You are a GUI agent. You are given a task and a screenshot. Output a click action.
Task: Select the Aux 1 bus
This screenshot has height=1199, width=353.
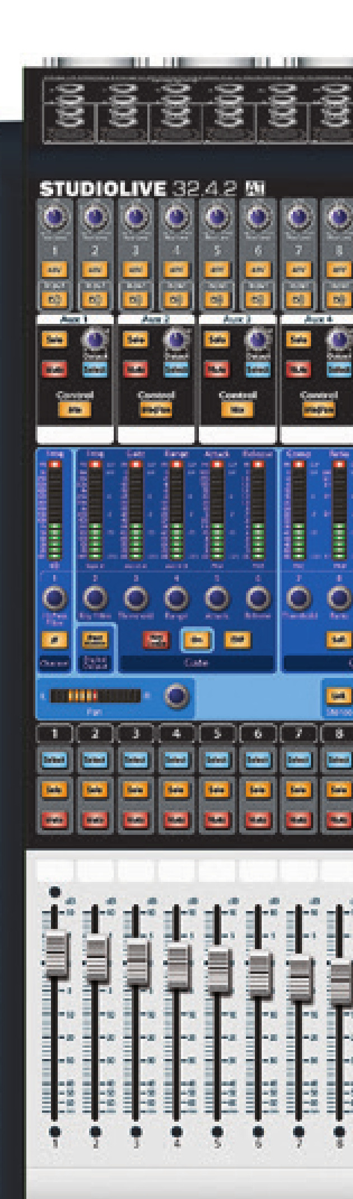pyautogui.click(x=95, y=369)
